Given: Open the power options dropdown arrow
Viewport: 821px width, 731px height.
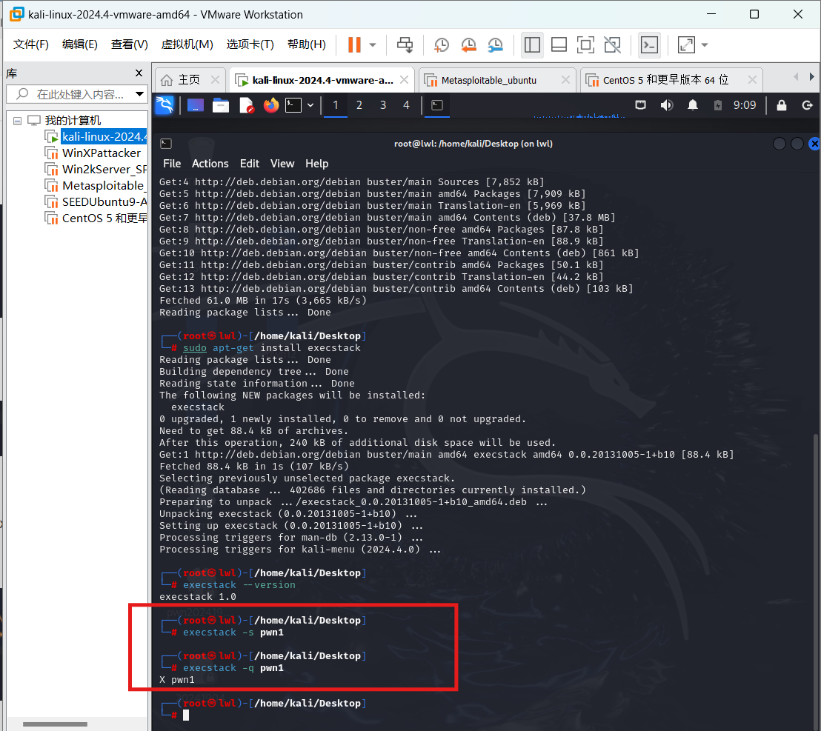Looking at the screenshot, I should click(x=373, y=45).
